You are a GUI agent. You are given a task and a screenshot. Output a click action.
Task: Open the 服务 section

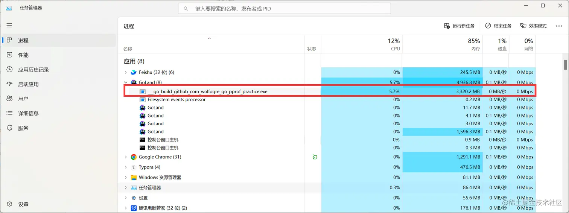[x=59, y=128]
